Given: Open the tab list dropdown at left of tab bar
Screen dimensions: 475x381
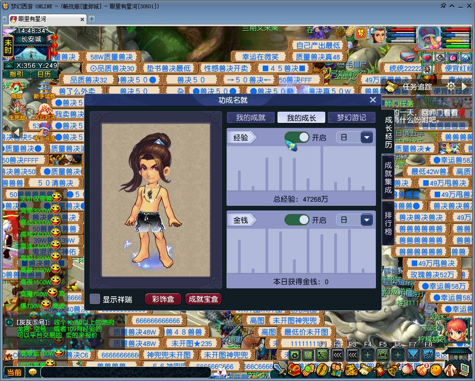Looking at the screenshot, I should [x=5, y=19].
